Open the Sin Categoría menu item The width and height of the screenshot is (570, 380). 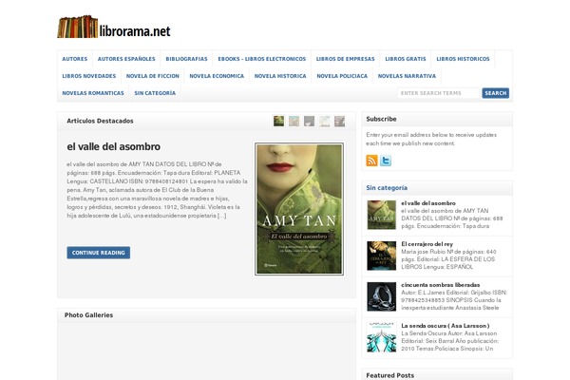[155, 93]
